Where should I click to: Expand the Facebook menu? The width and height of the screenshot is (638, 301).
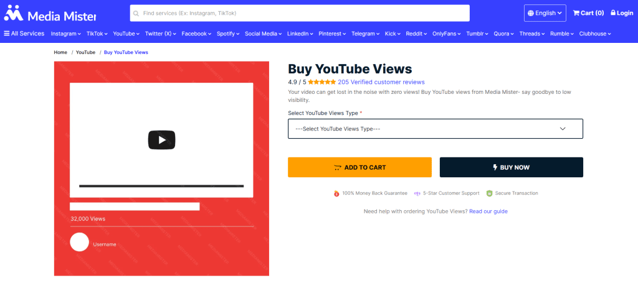click(196, 34)
